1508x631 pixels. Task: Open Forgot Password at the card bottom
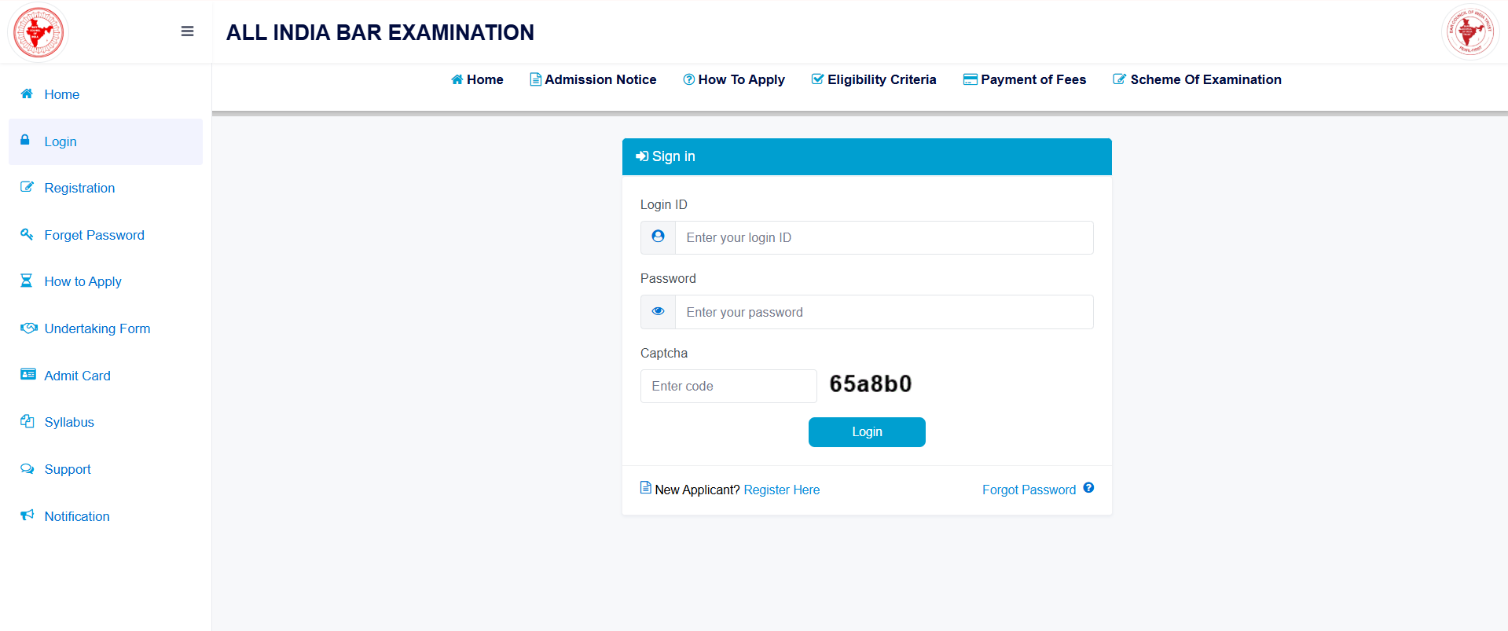[x=1029, y=490]
